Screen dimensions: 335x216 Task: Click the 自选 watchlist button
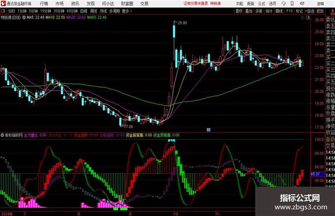[x=309, y=11]
